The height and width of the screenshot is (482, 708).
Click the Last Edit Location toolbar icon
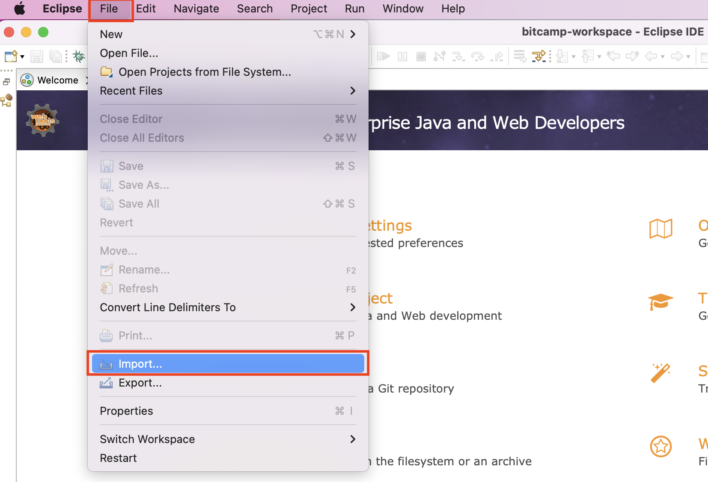(x=613, y=56)
